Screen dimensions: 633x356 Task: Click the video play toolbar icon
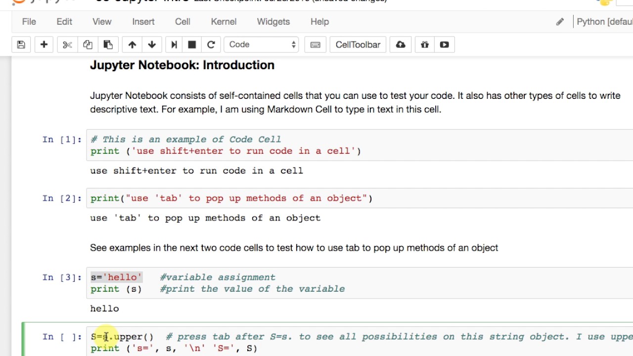[445, 44]
